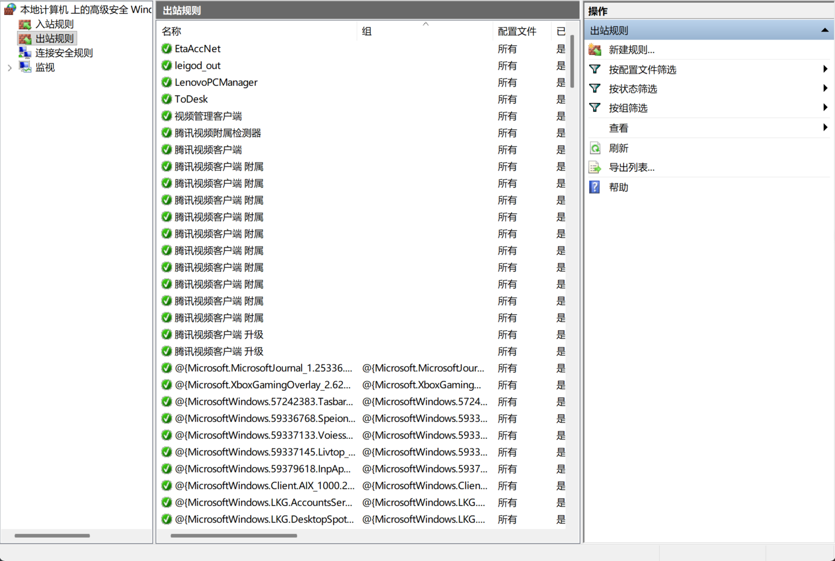Click the status icon of the 59337133.Voiess rule
Image resolution: width=835 pixels, height=561 pixels.
[x=166, y=435]
